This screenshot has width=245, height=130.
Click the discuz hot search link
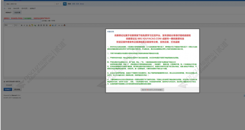(x=82, y=4)
